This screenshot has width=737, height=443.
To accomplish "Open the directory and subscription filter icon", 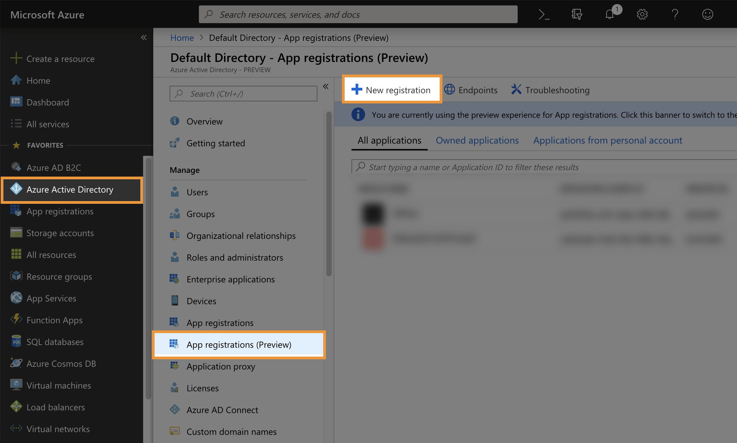I will coord(577,14).
